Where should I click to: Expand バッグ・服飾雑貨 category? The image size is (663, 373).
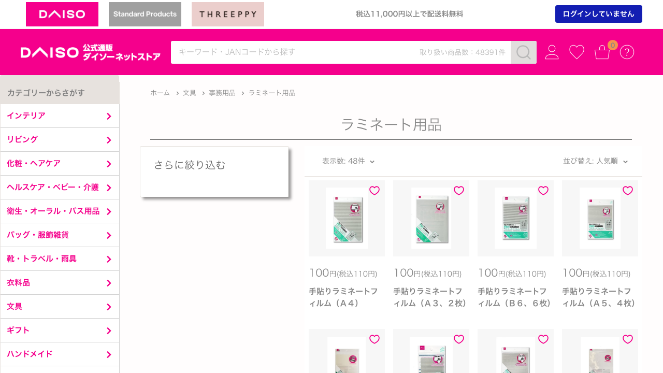60,235
